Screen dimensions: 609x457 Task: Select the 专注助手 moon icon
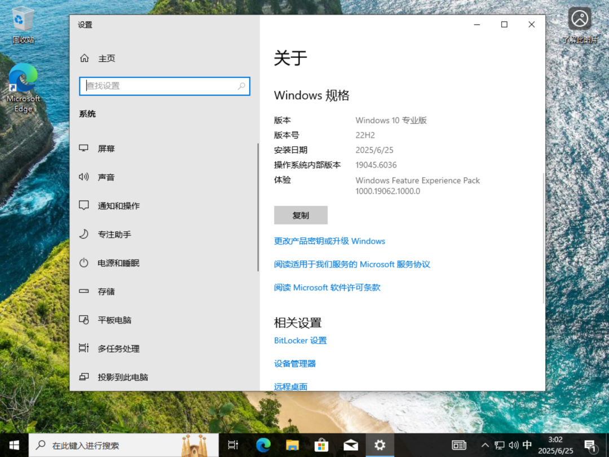pos(83,234)
